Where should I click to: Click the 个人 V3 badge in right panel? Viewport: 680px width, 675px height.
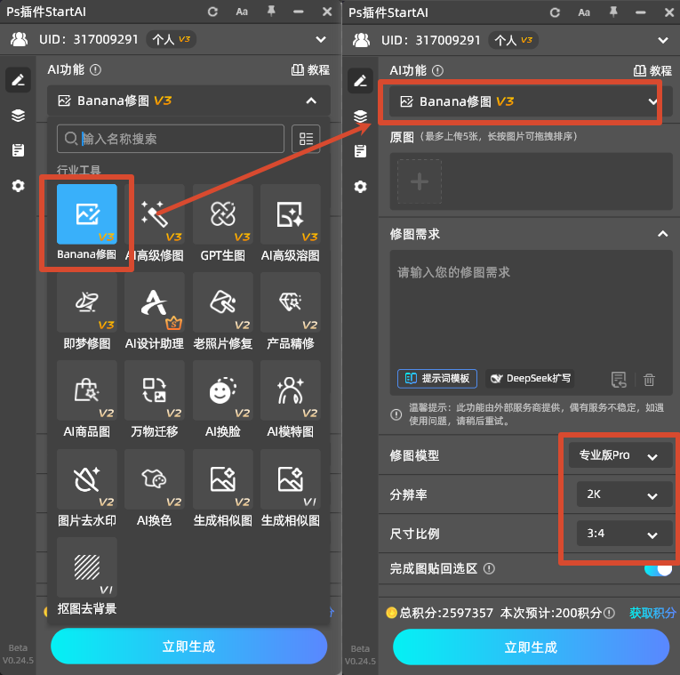[x=514, y=40]
